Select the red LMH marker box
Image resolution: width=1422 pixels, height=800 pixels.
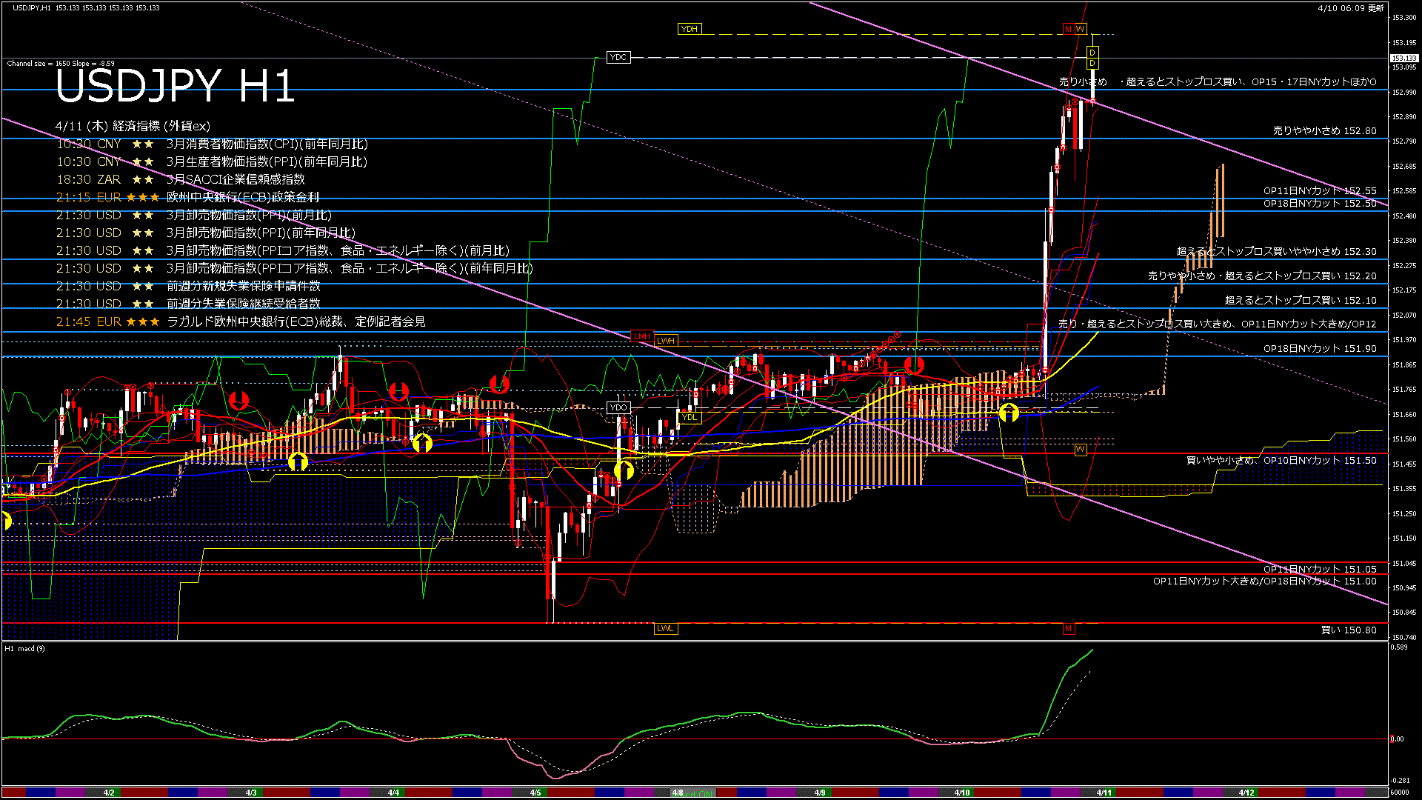click(x=641, y=337)
